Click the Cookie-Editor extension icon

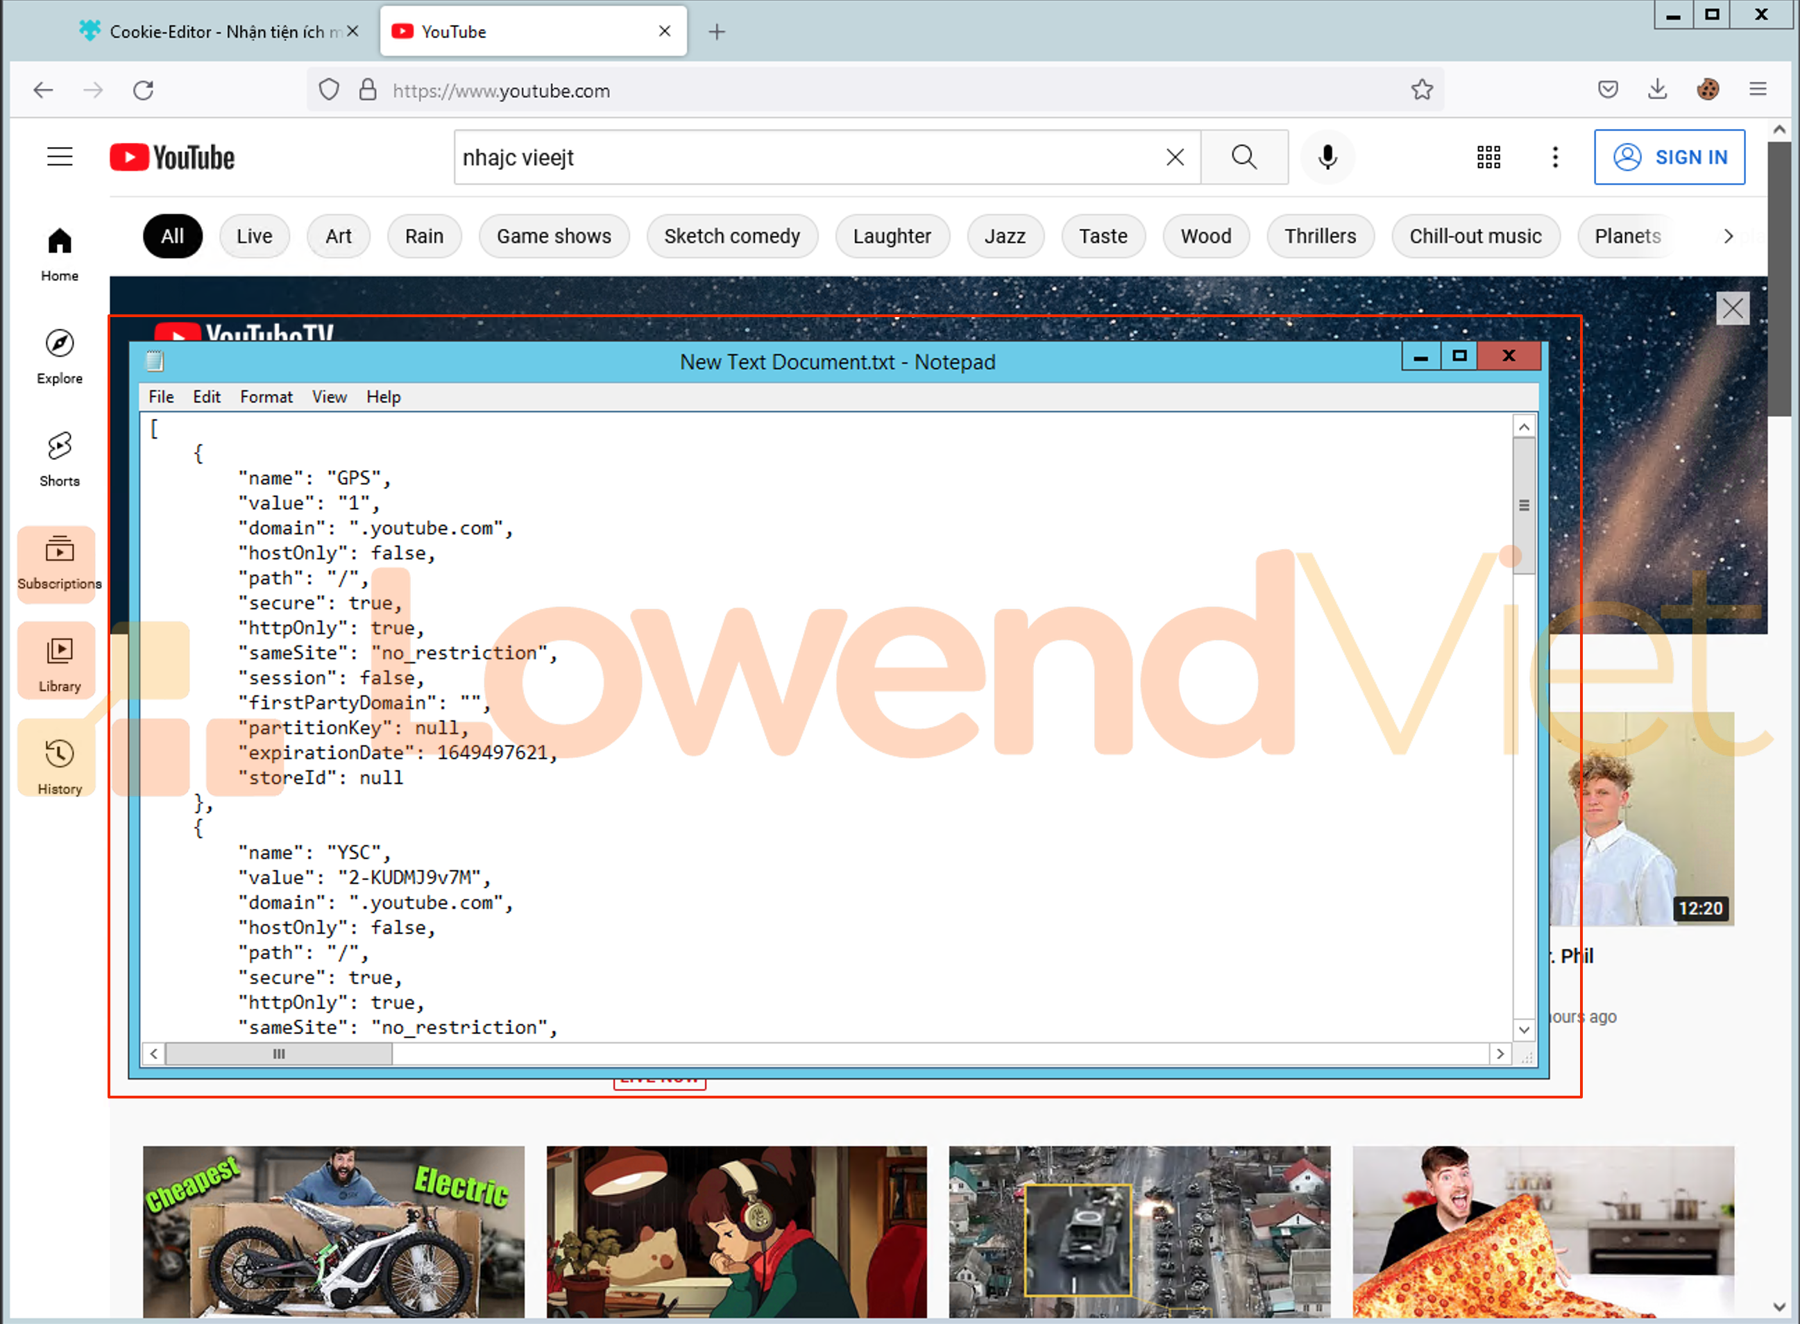(x=1707, y=89)
